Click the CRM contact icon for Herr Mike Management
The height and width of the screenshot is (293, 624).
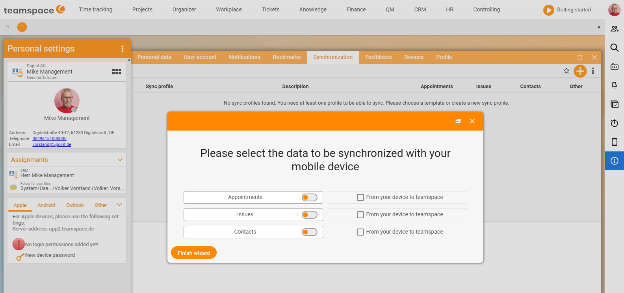click(13, 174)
